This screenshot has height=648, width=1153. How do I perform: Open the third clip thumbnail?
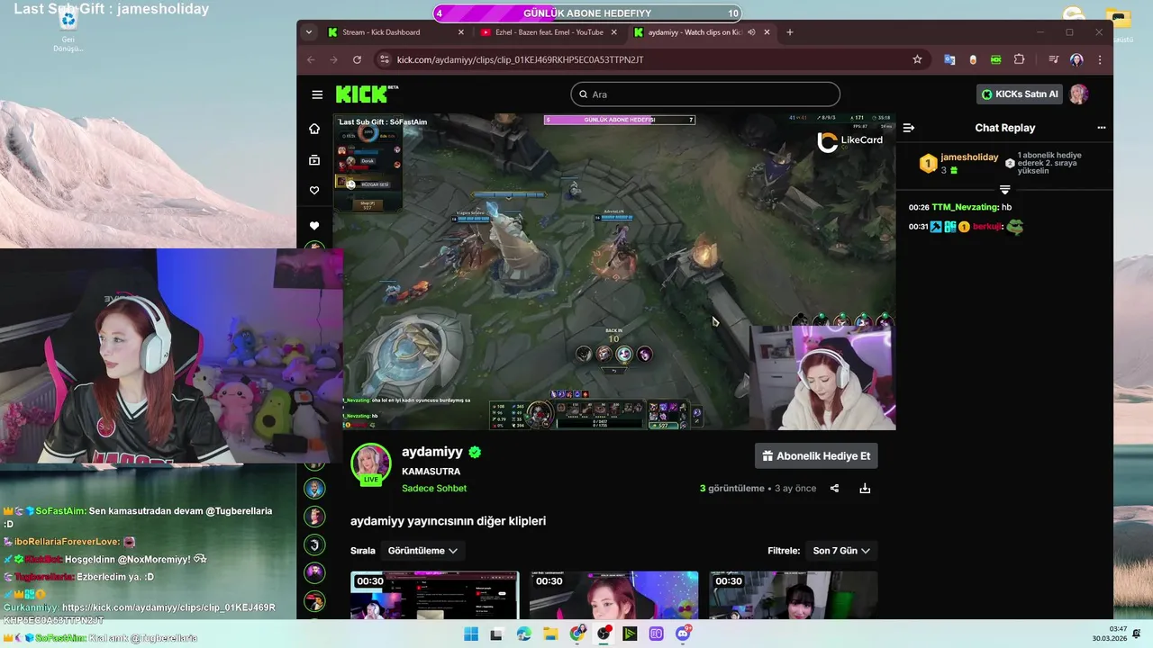click(x=793, y=595)
